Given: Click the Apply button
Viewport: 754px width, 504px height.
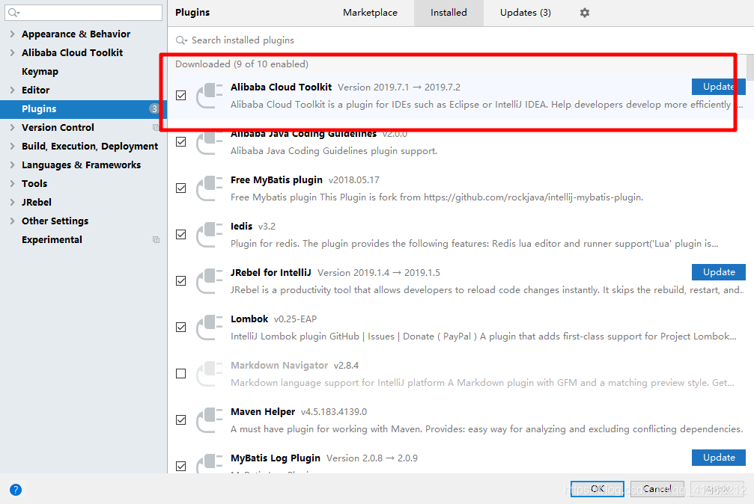Looking at the screenshot, I should 717,488.
